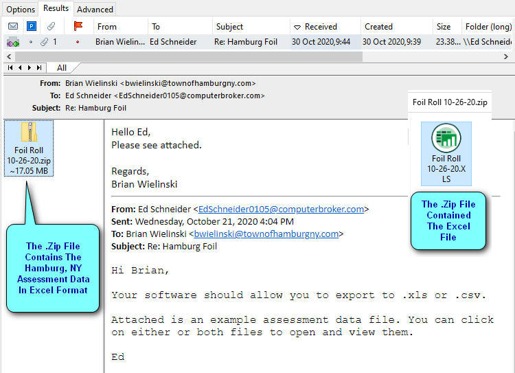The width and height of the screenshot is (515, 373).
Task: Click the envelope icon column header
Action: coord(12,27)
